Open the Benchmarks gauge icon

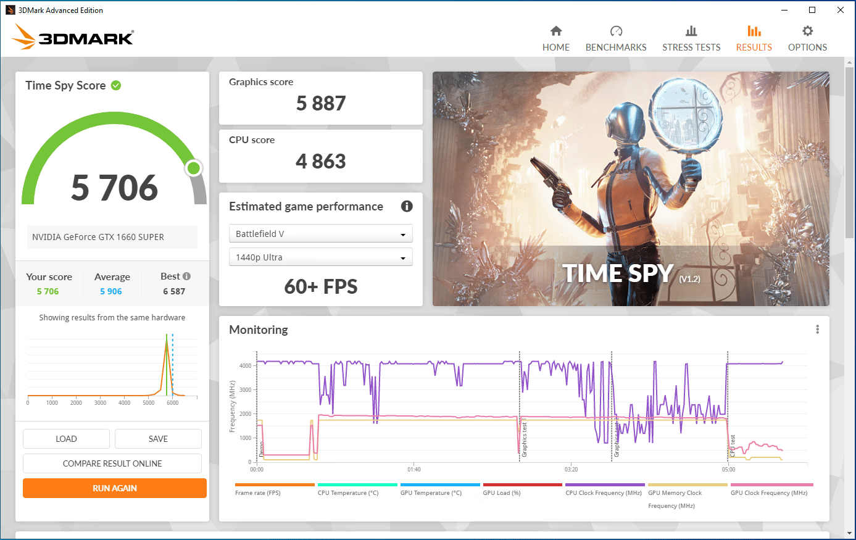click(x=616, y=31)
